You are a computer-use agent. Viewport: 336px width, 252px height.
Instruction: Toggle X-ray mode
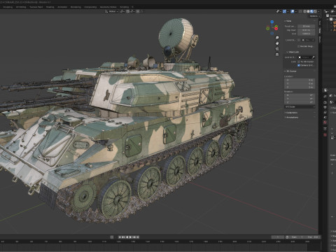point(300,11)
